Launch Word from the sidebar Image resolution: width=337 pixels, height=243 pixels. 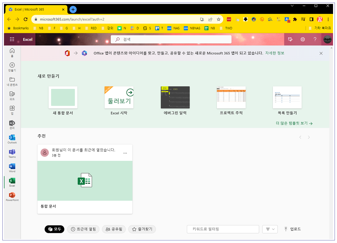coord(12,168)
